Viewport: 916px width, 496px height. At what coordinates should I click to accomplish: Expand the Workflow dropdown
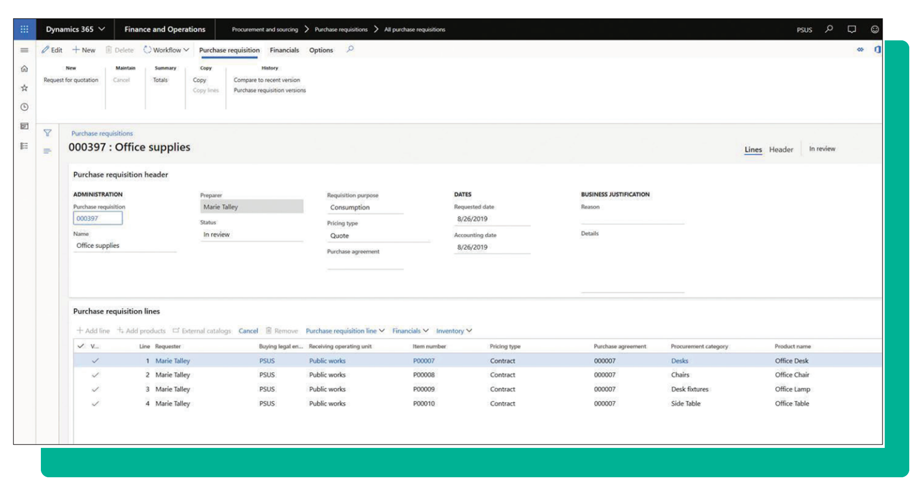(x=166, y=50)
